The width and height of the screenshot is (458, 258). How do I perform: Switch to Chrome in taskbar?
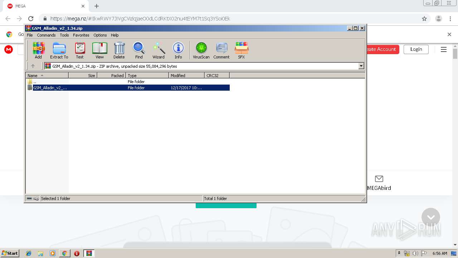coord(64,253)
